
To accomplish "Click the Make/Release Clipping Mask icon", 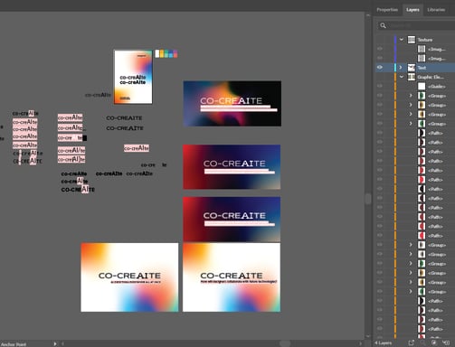I will 433,342.
